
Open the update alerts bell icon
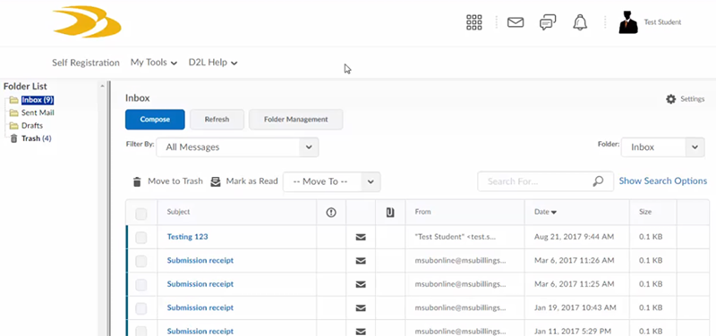click(580, 22)
